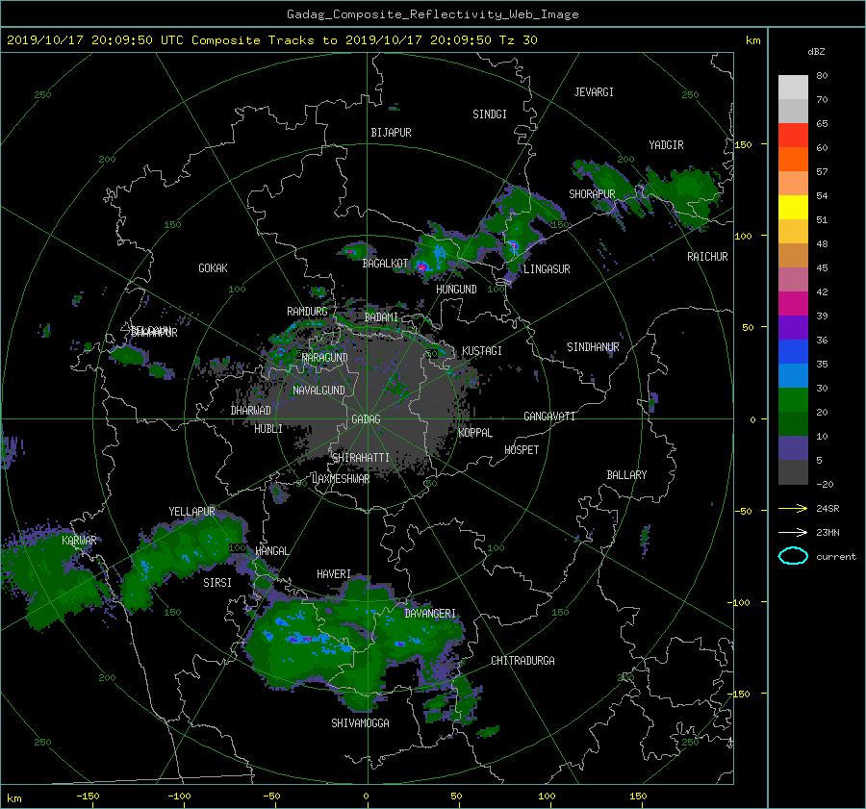Click the GOKAK city label
The image size is (866, 809).
click(213, 267)
